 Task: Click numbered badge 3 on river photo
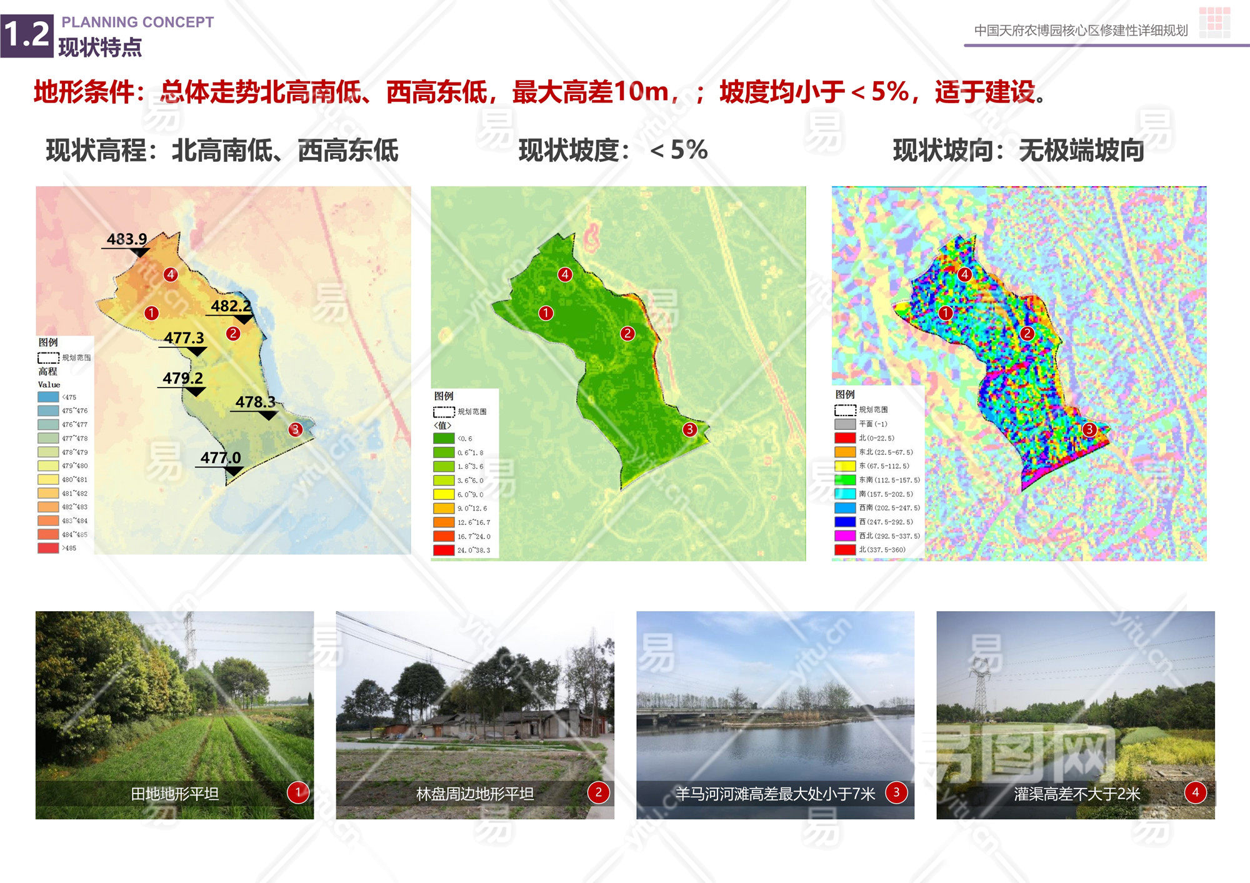tap(896, 792)
